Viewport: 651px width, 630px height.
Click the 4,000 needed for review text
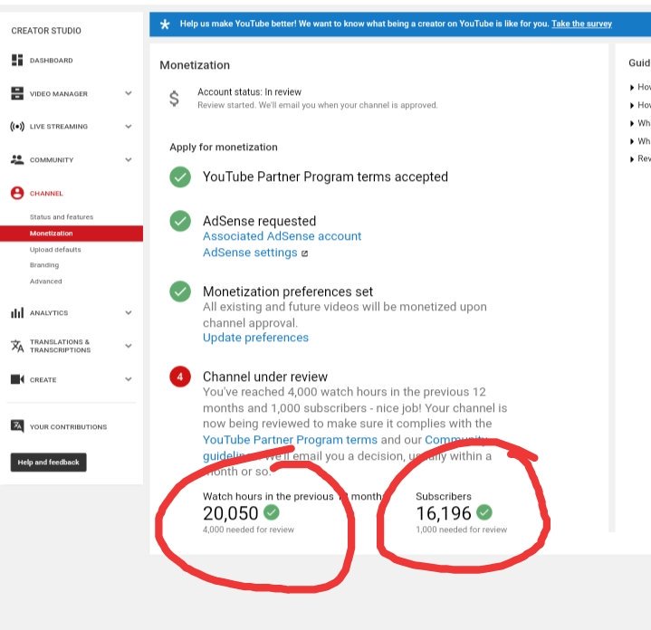tap(248, 530)
